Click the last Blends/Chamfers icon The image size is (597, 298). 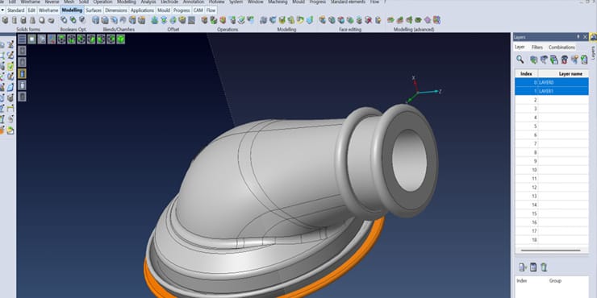coord(142,20)
